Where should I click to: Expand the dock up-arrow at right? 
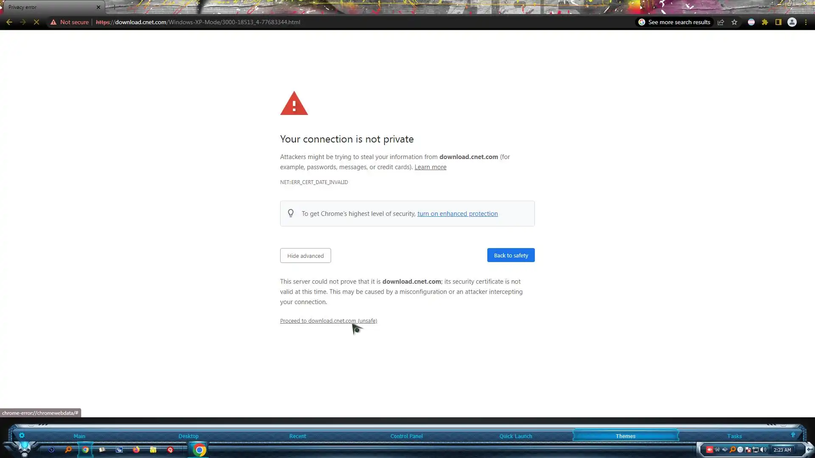click(793, 435)
